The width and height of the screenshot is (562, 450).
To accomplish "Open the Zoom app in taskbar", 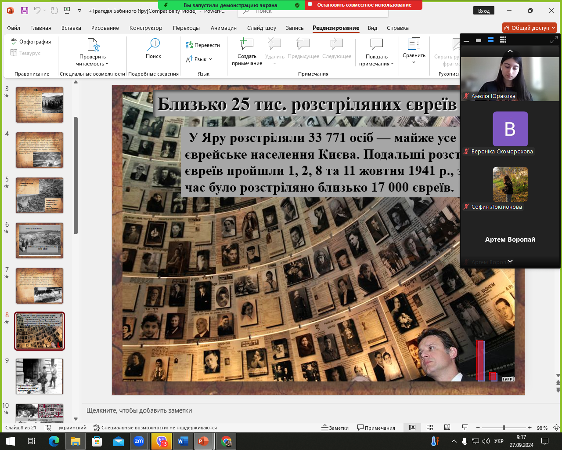I will point(139,441).
